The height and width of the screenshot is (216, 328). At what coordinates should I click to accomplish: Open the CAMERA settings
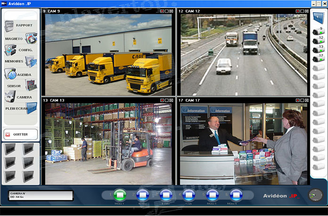20,97
